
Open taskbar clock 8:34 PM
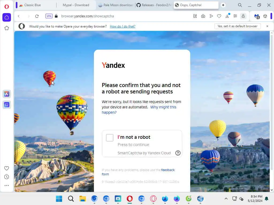255,199
